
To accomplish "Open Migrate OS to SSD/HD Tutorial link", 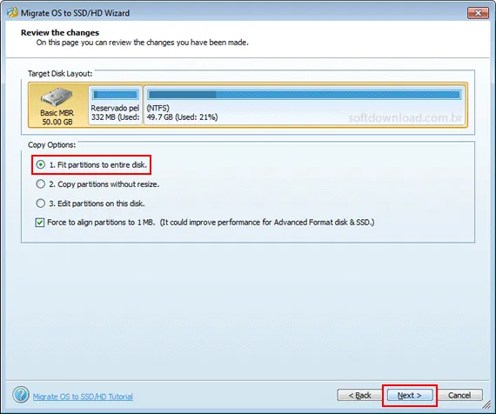I will [83, 397].
